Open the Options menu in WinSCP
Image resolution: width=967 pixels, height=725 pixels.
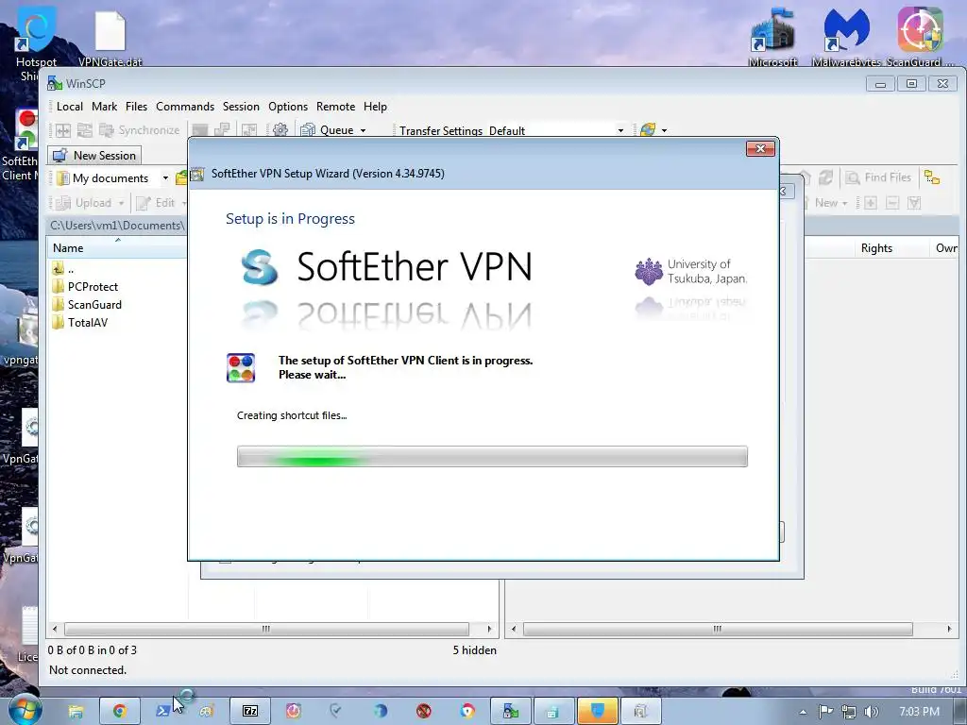coord(288,107)
